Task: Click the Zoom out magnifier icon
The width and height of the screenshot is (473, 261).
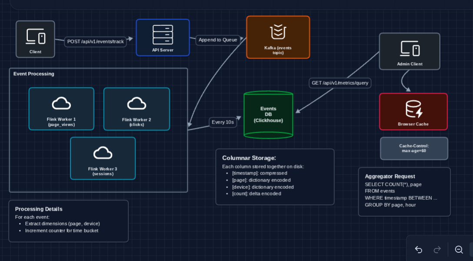Action: pyautogui.click(x=459, y=250)
